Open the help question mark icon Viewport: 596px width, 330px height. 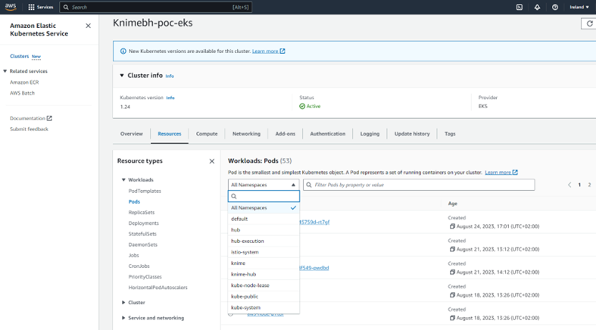coord(555,8)
